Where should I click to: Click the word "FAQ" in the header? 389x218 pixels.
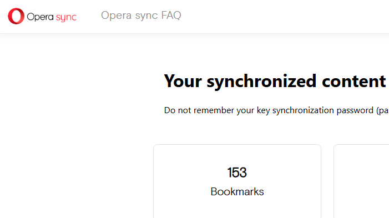pos(171,15)
